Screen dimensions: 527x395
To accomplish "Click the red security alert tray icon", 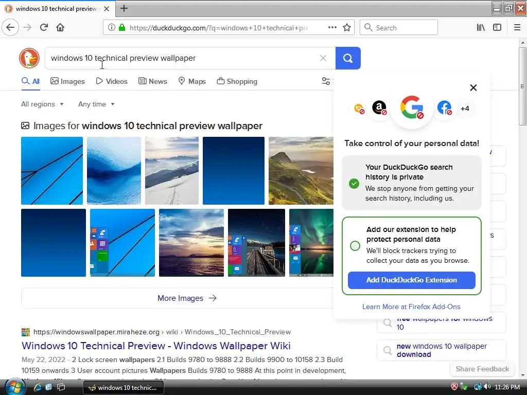I will 454,387.
